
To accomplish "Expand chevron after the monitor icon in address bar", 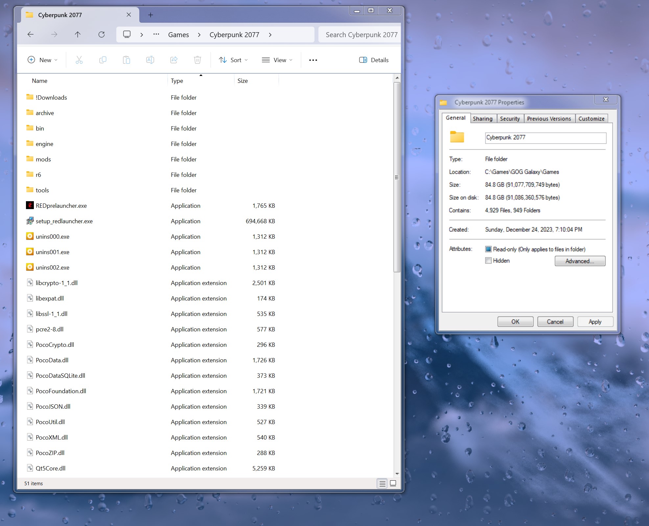I will tap(142, 35).
